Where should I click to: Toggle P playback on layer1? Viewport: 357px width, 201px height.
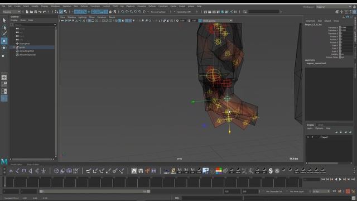(312, 137)
